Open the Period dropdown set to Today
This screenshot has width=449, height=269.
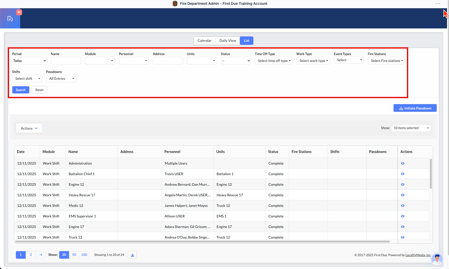29,61
